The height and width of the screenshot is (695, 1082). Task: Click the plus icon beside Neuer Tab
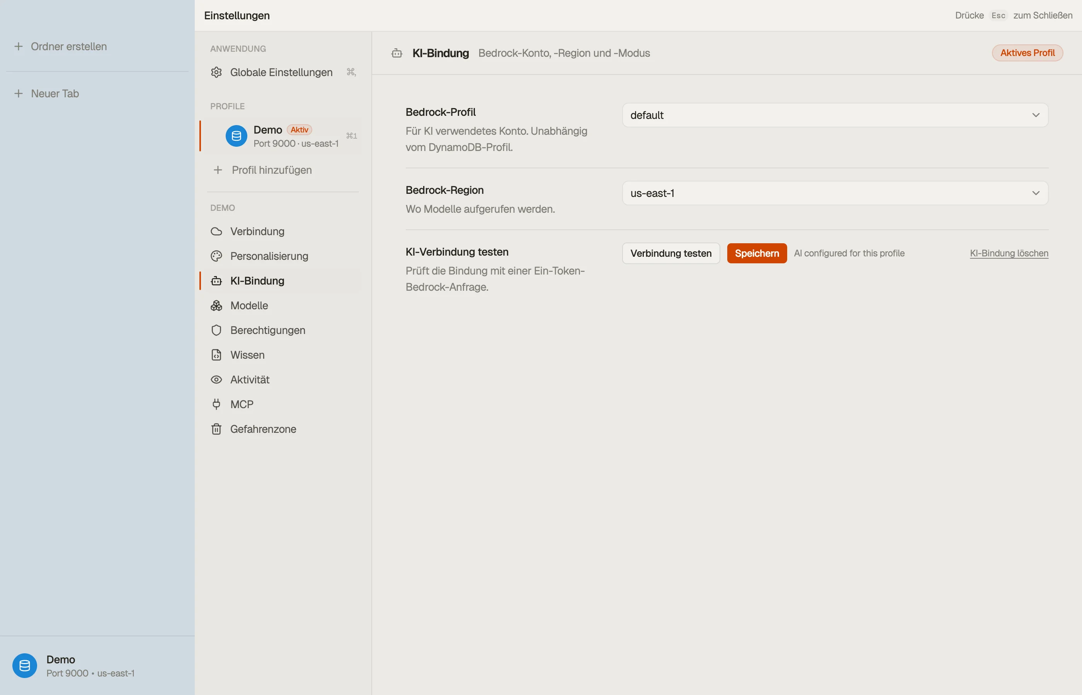pos(19,93)
